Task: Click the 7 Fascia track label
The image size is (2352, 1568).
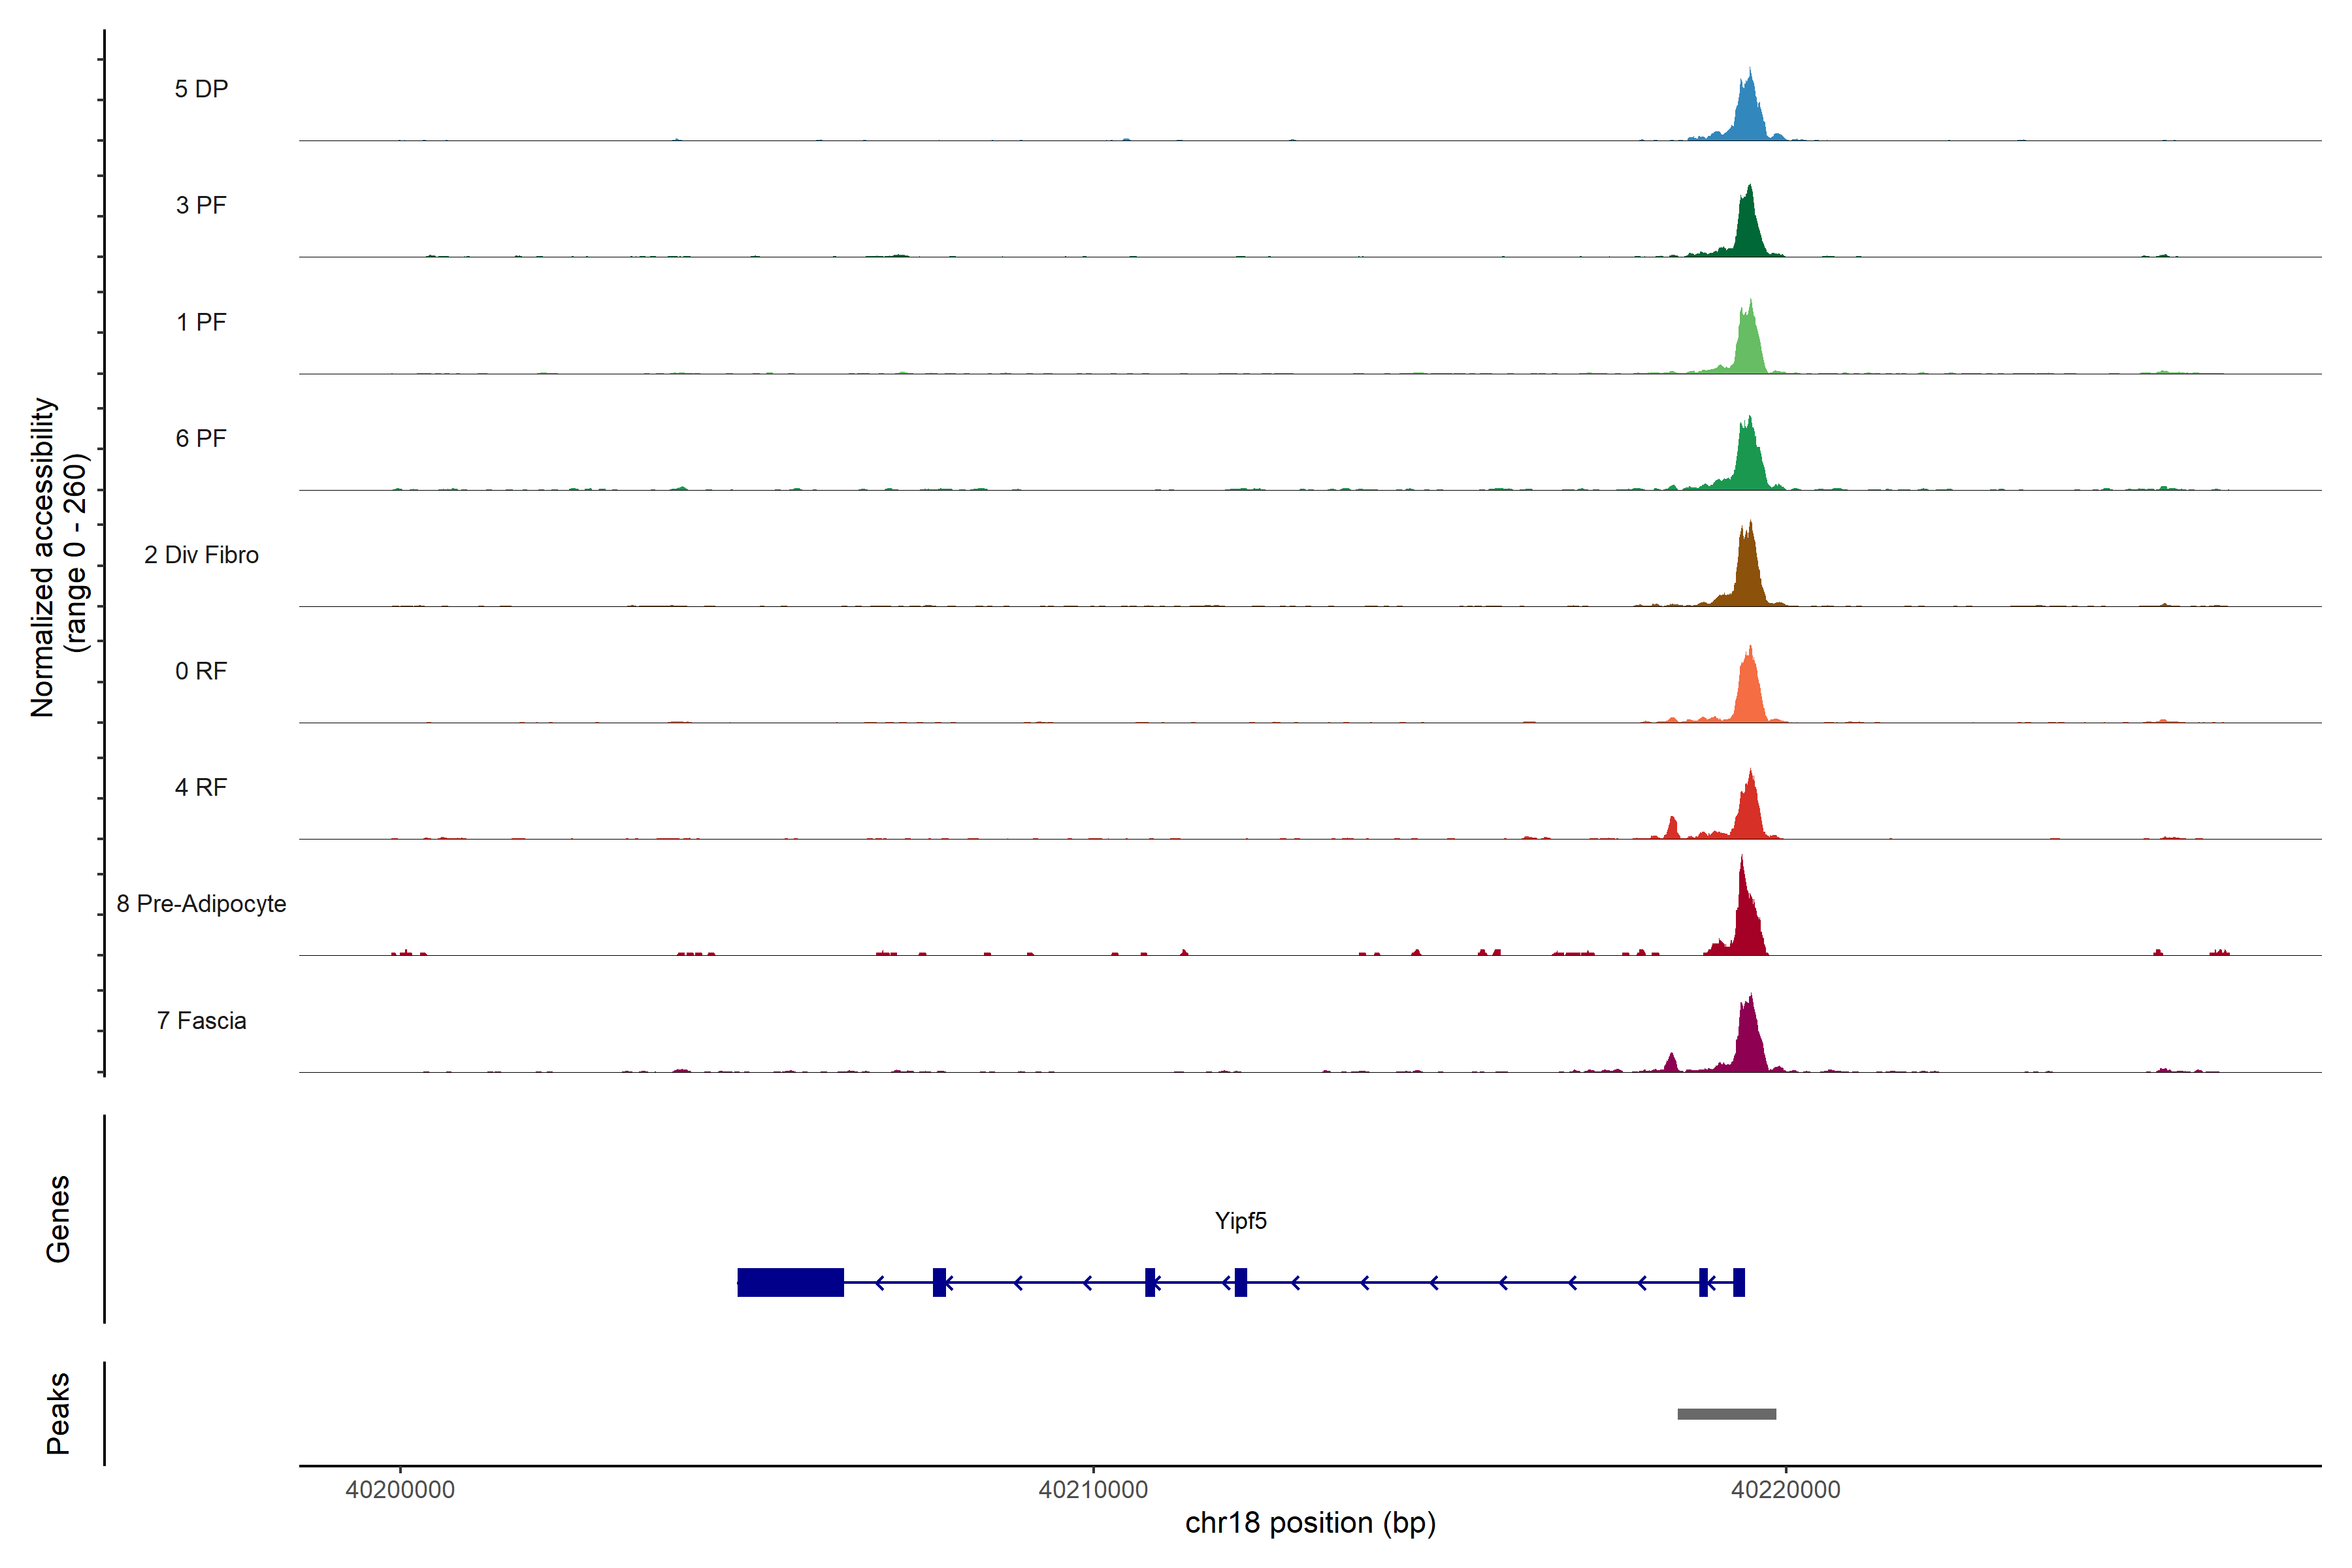Action: (201, 1020)
